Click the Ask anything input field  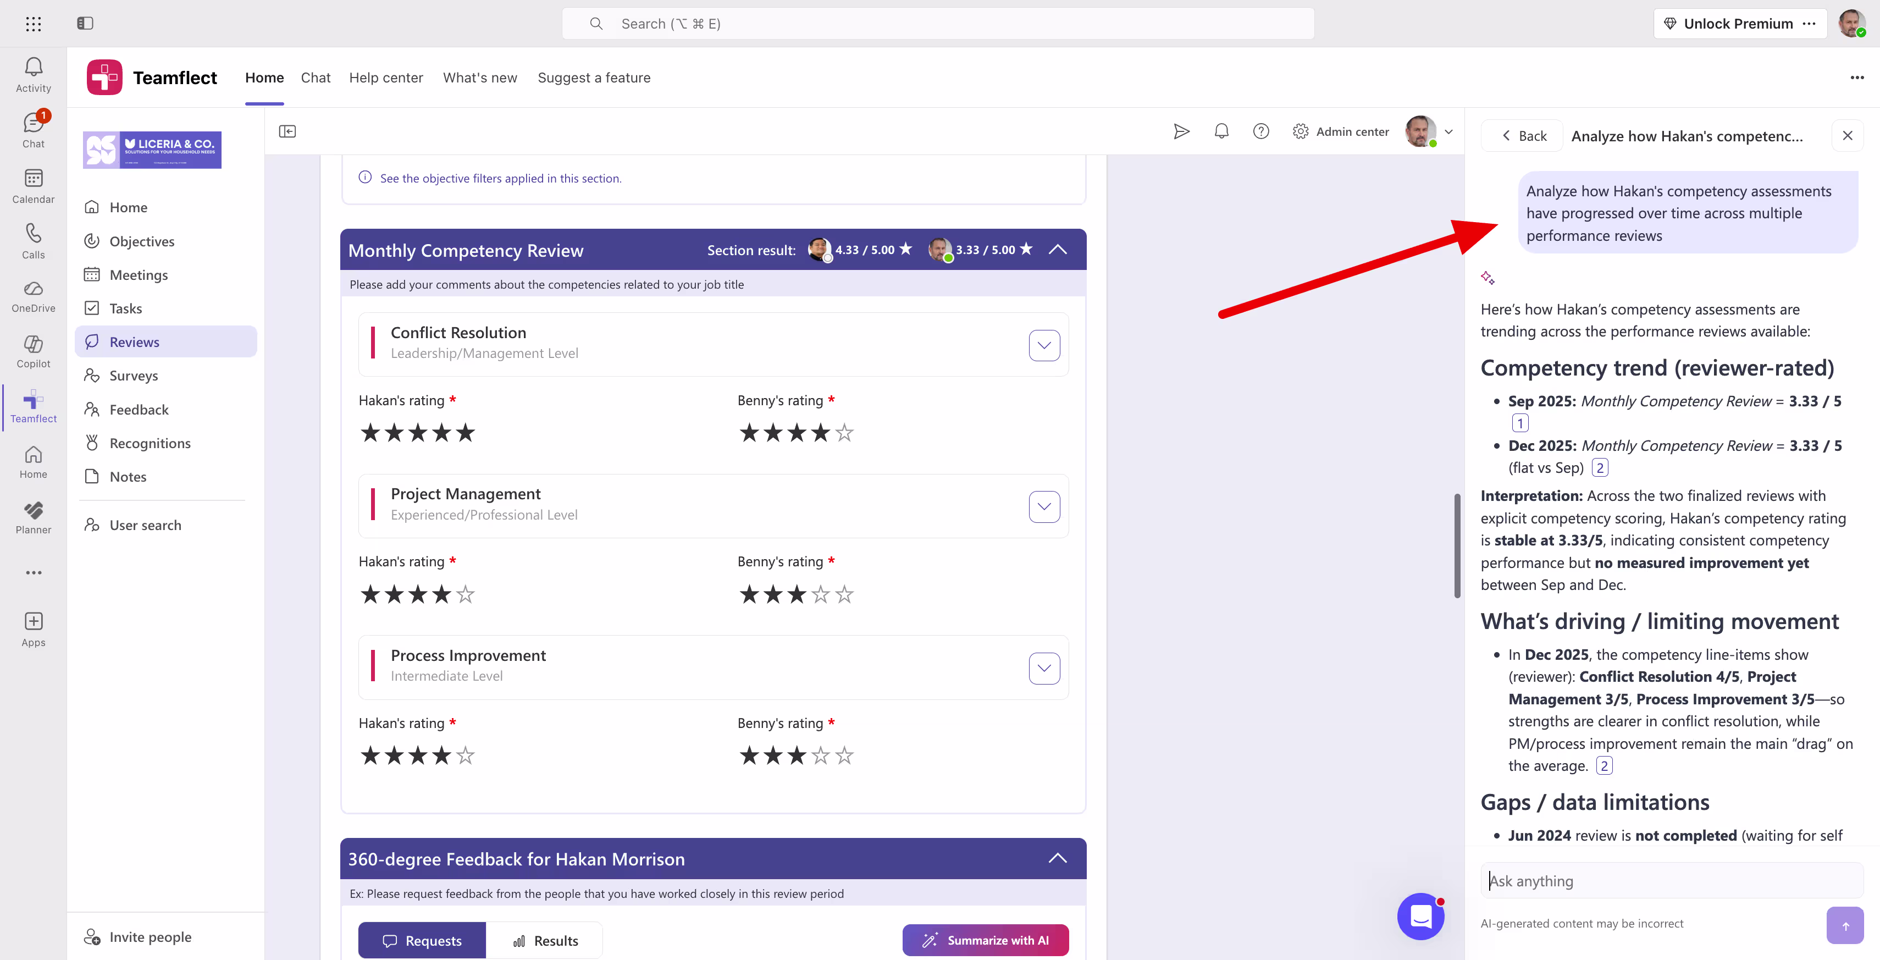pos(1671,880)
